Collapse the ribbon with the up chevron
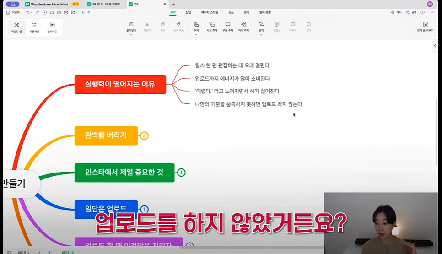The width and height of the screenshot is (442, 254). 433,12
